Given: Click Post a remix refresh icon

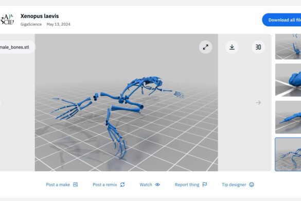Looking at the screenshot, I should point(122,185).
